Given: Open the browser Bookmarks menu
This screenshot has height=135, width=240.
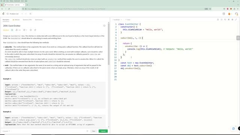Looking at the screenshot, I should pos(17,1).
